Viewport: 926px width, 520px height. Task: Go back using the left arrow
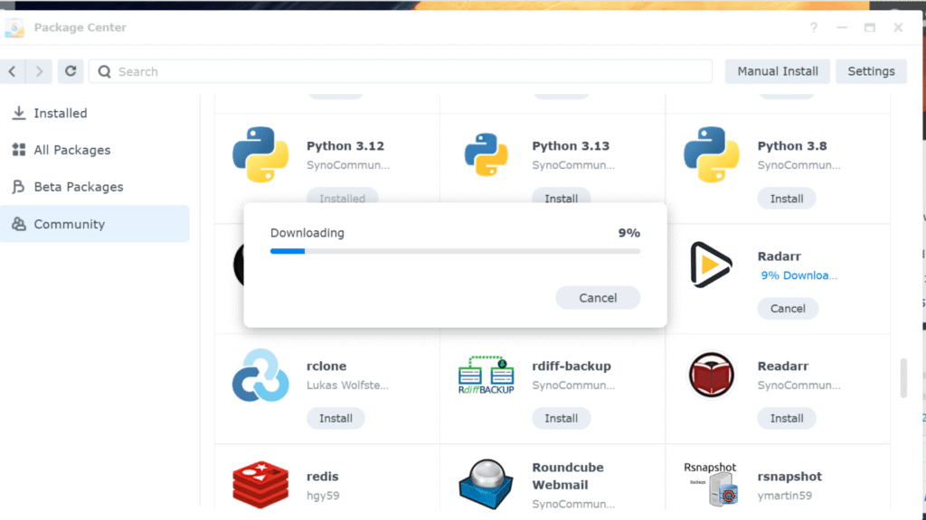(13, 71)
